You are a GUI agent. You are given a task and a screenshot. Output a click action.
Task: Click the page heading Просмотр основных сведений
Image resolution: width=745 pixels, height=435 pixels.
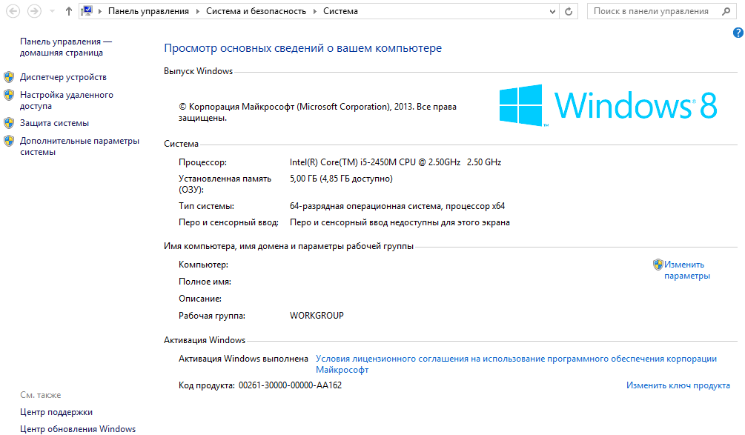[302, 48]
